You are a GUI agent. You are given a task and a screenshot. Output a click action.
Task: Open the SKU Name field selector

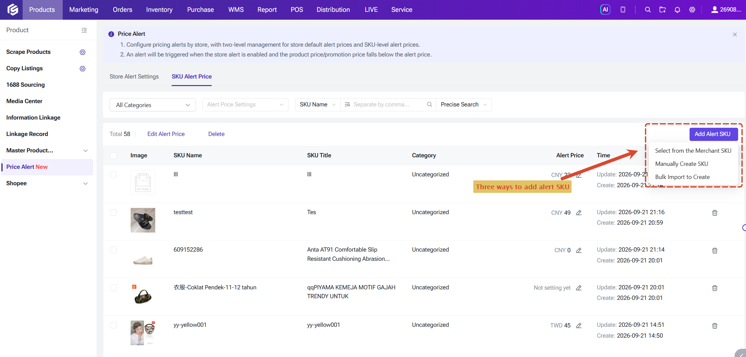317,104
